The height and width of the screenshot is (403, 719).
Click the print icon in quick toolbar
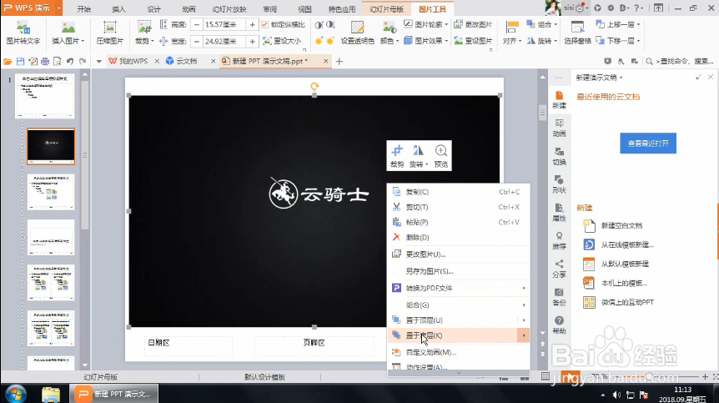[45, 62]
